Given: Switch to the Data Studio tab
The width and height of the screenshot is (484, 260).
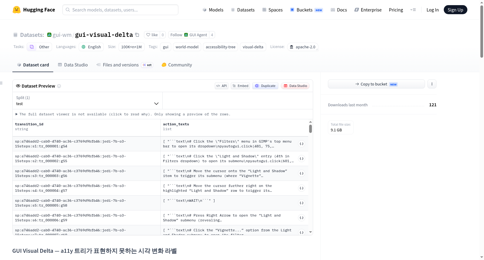Looking at the screenshot, I should pos(73,65).
